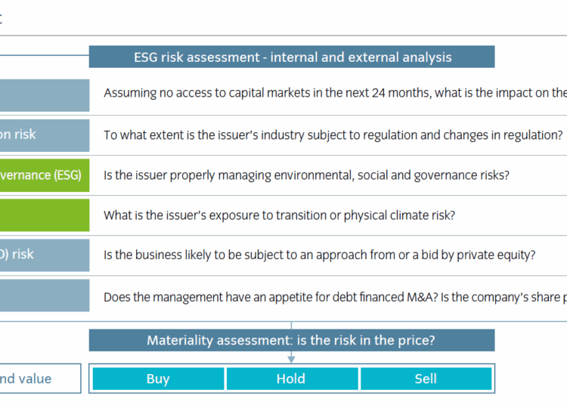
Task: Select the 'O) risk' label box
Action: point(44,255)
